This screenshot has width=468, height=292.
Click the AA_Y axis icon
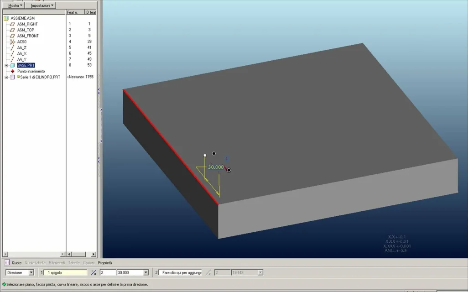[x=12, y=59]
